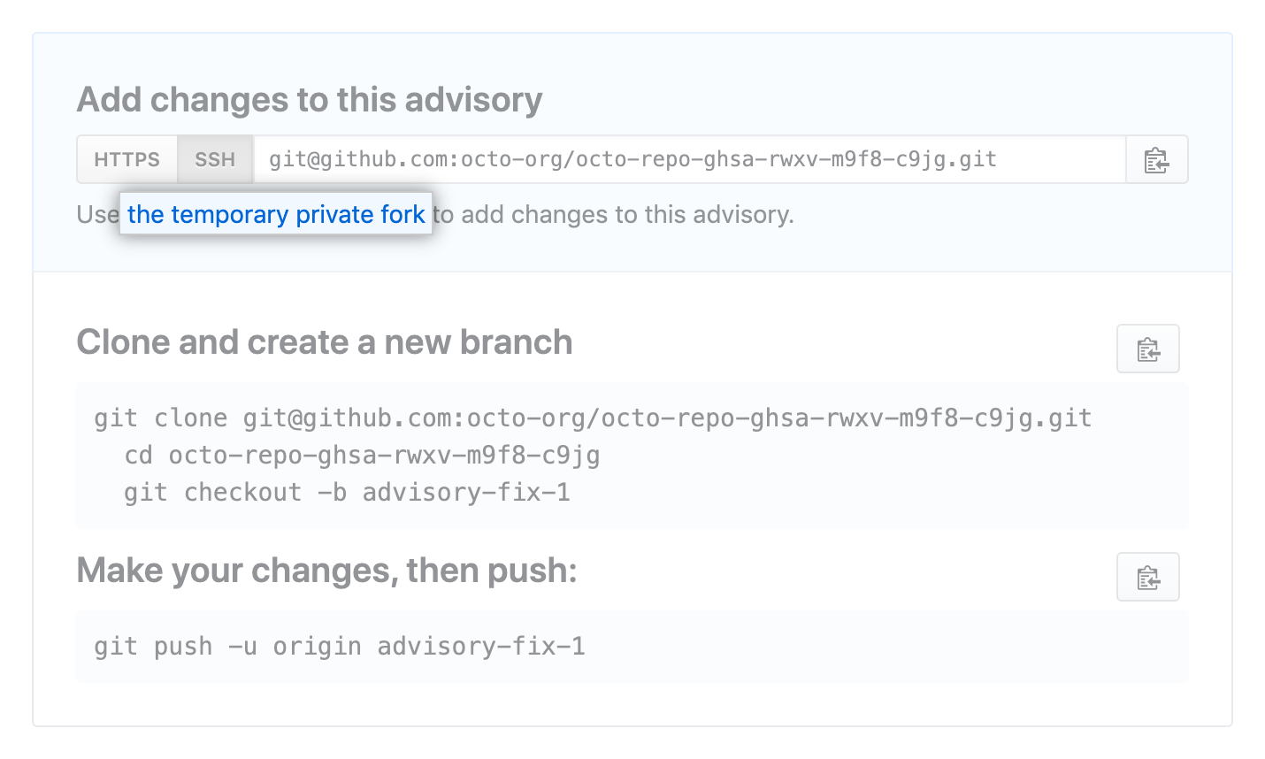This screenshot has height=759, width=1265.
Task: Copy the git push command
Action: coord(1147,578)
